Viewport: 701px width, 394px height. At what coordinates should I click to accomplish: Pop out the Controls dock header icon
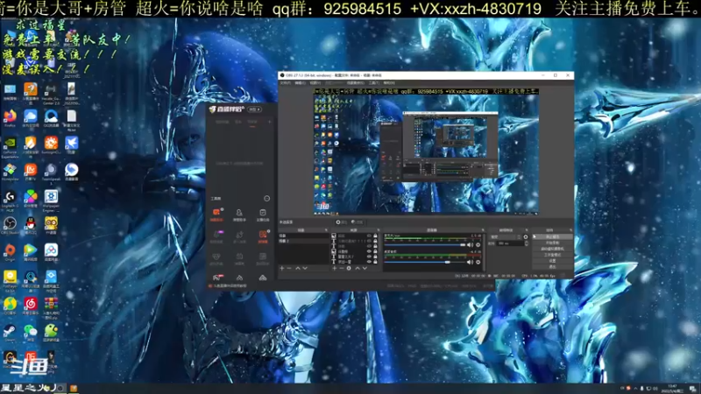571,230
